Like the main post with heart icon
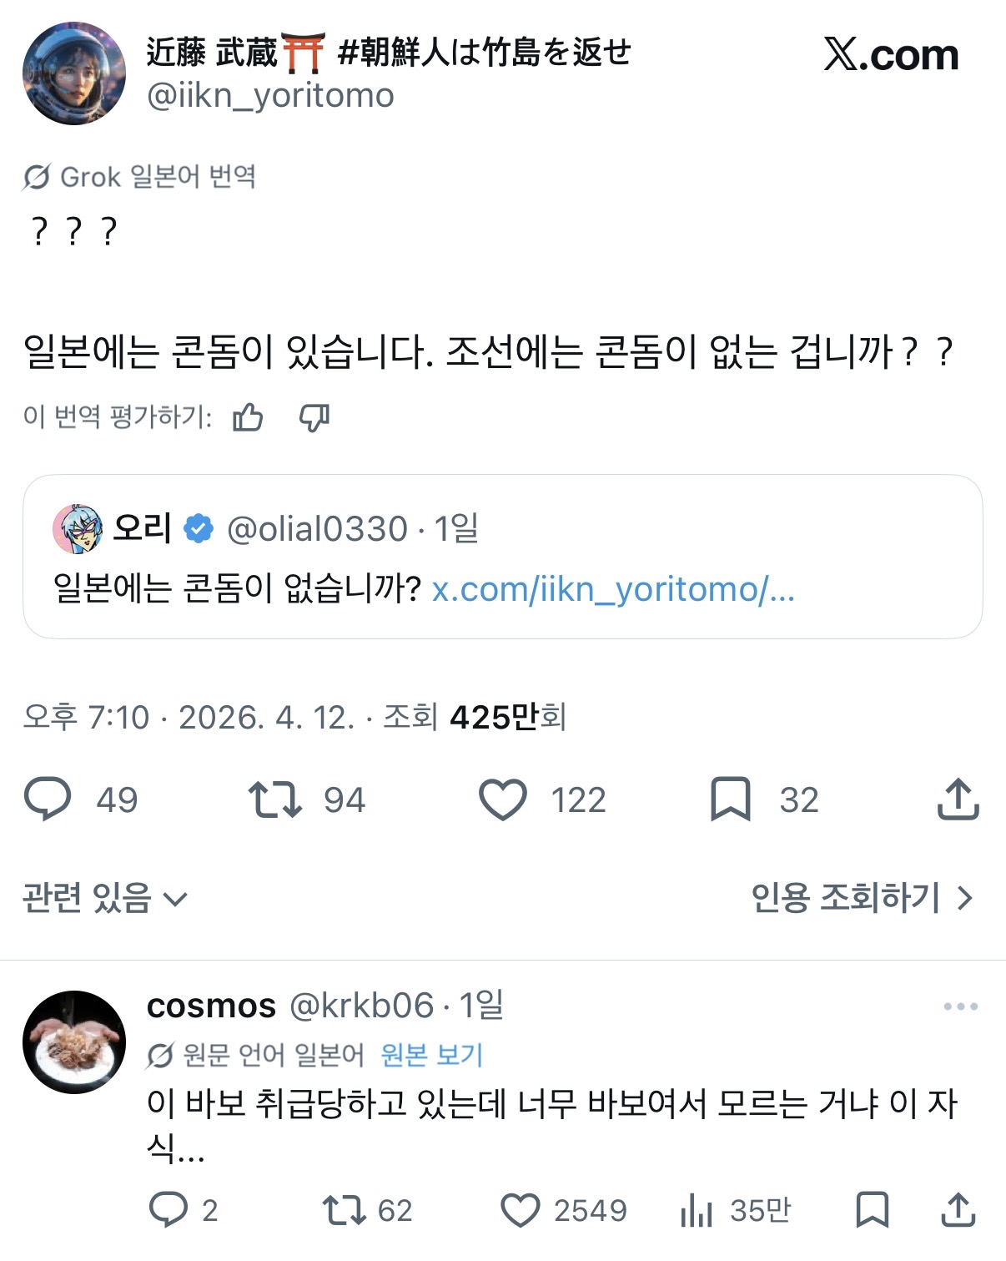Image resolution: width=1006 pixels, height=1261 pixels. 503,799
